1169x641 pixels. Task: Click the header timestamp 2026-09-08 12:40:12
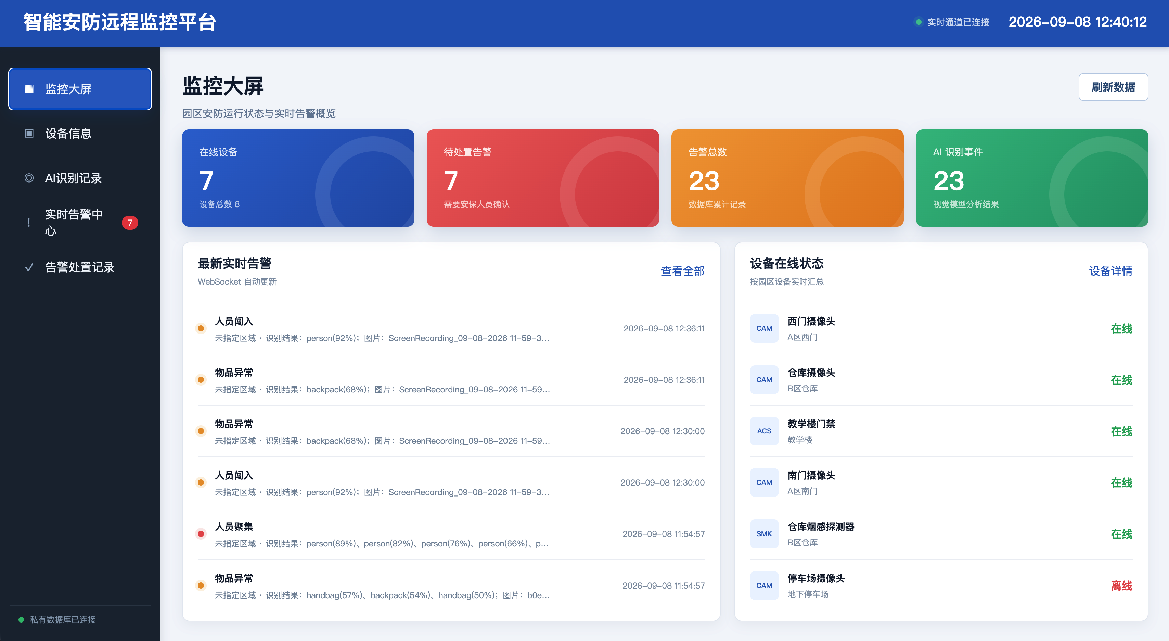pos(1077,22)
